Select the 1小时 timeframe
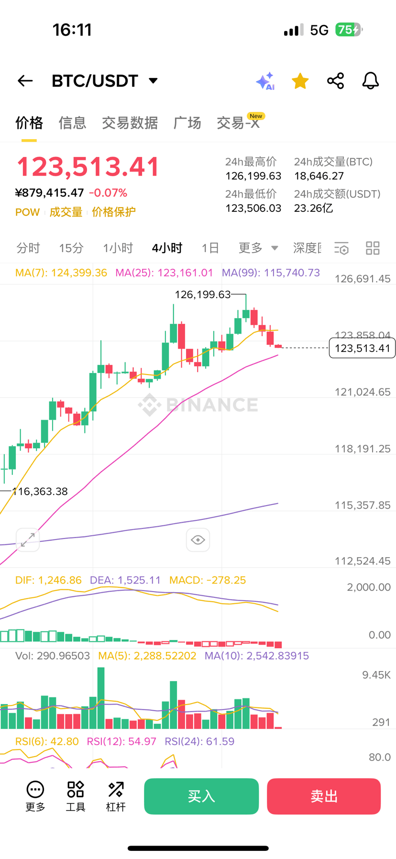The height and width of the screenshot is (859, 396). [x=118, y=248]
